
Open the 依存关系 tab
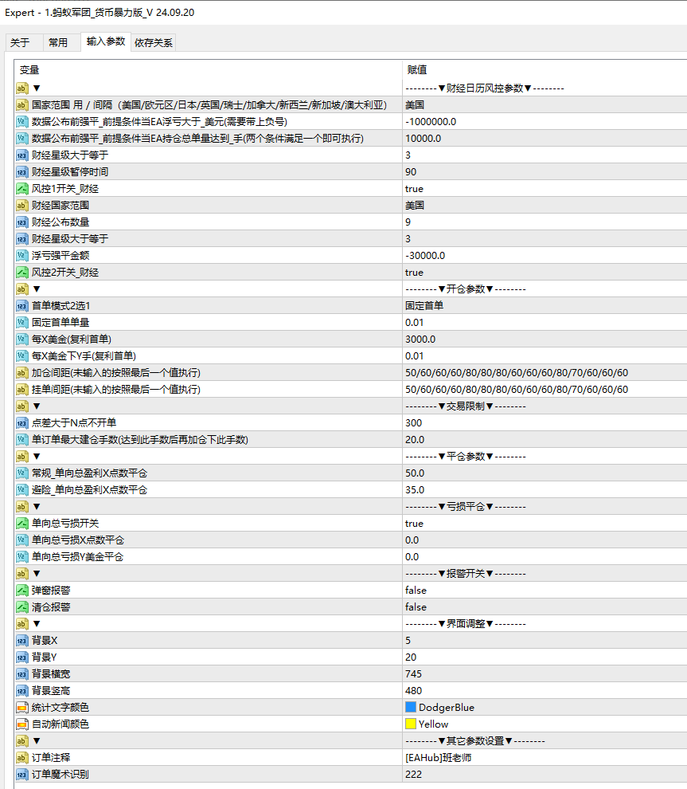[154, 43]
